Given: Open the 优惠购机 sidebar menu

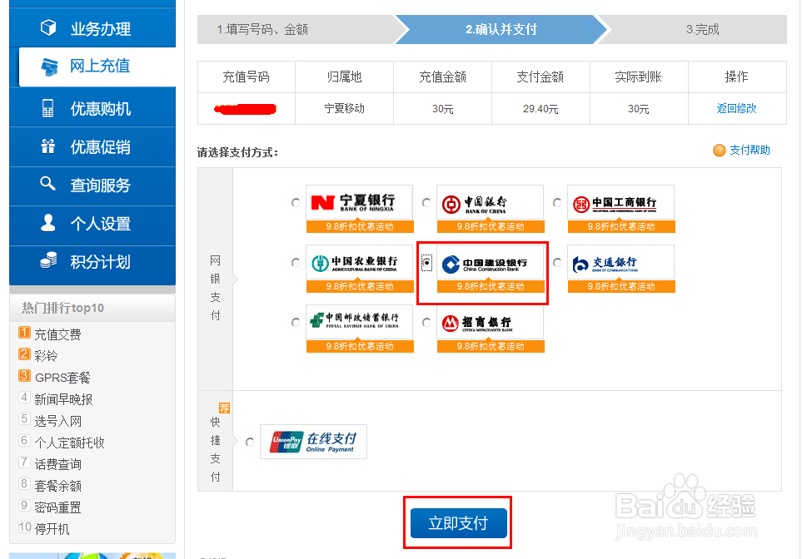Looking at the screenshot, I should point(92,108).
